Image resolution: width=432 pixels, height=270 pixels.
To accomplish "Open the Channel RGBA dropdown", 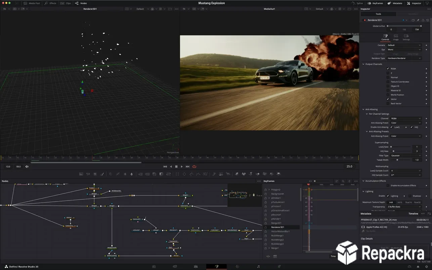I will pos(405,118).
